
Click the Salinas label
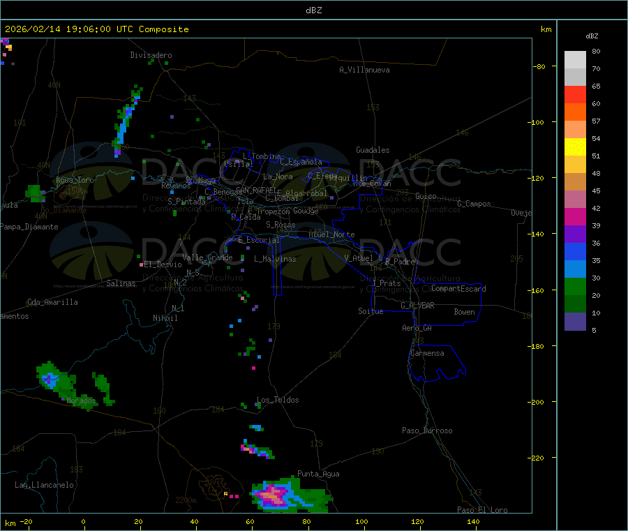click(121, 283)
